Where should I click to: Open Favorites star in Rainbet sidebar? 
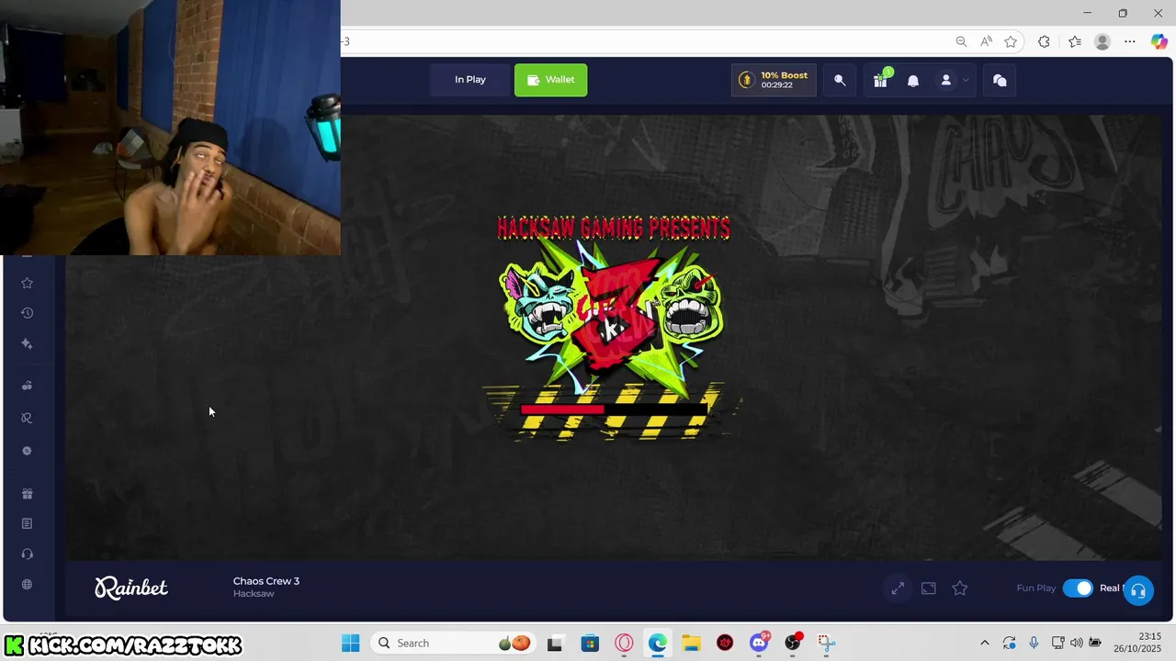coord(27,283)
